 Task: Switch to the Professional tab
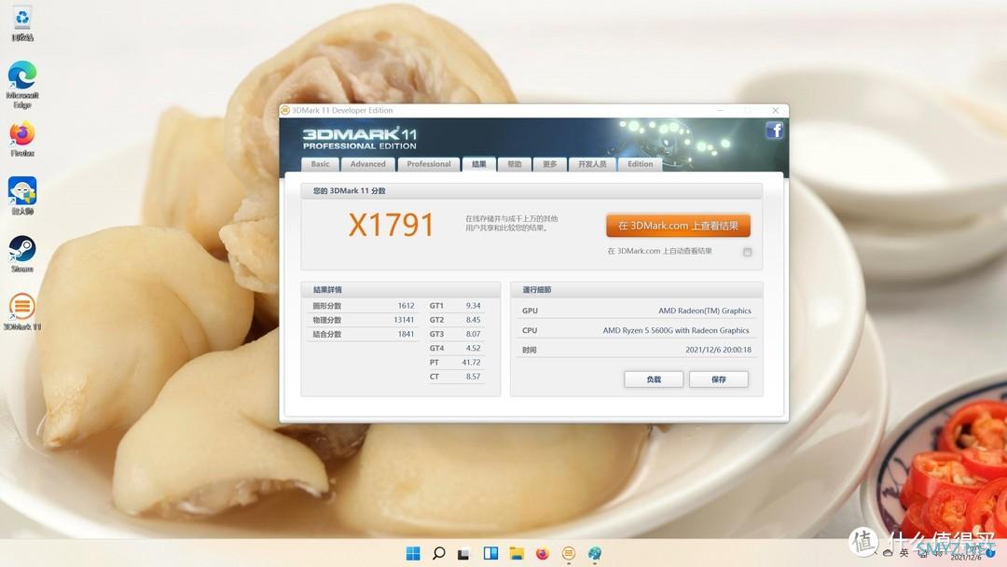pos(429,164)
